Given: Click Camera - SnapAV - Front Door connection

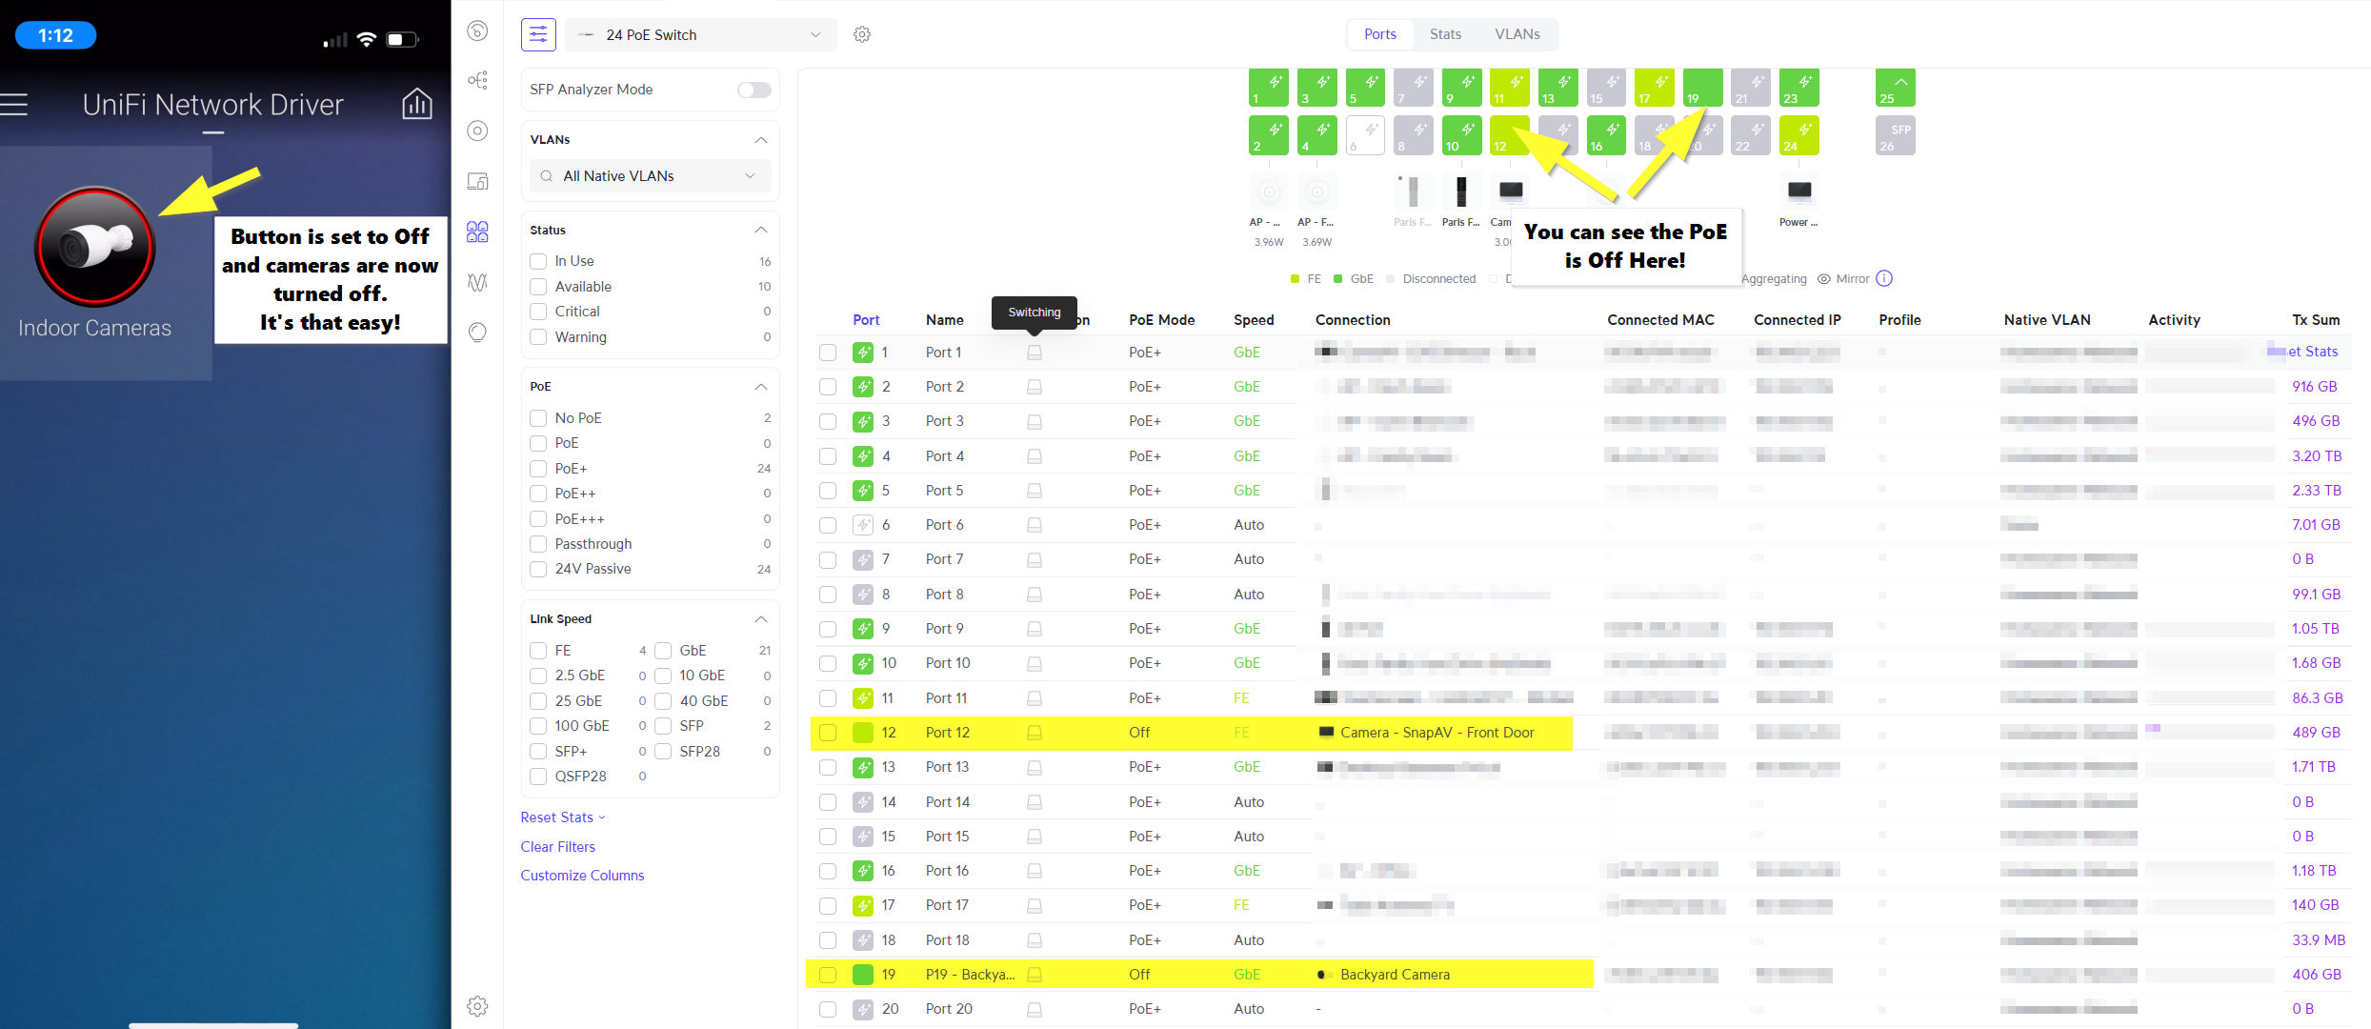Looking at the screenshot, I should click(1437, 733).
